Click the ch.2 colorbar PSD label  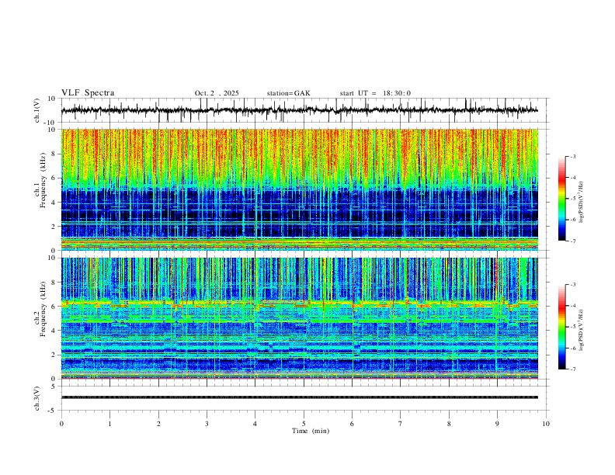pyautogui.click(x=582, y=330)
